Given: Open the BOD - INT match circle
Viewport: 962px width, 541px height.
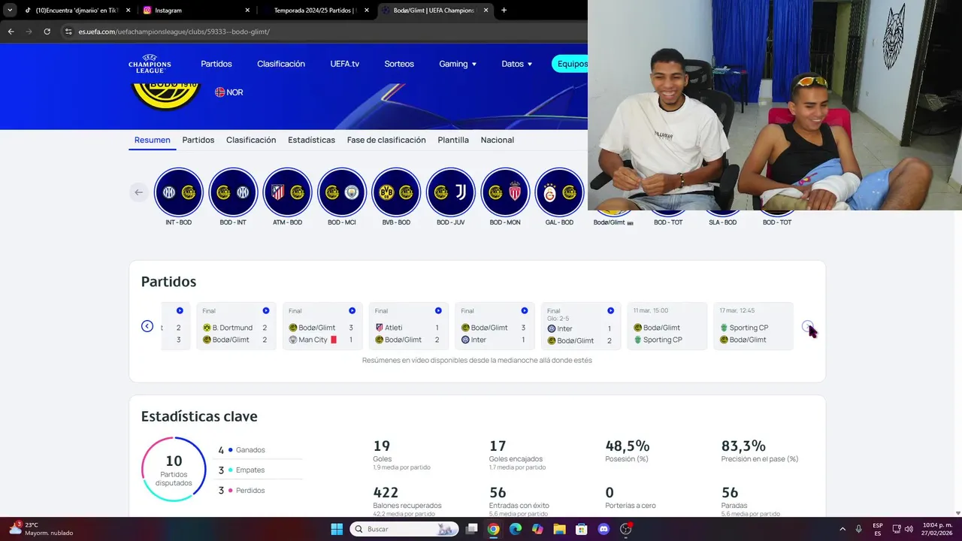Looking at the screenshot, I should (x=233, y=192).
